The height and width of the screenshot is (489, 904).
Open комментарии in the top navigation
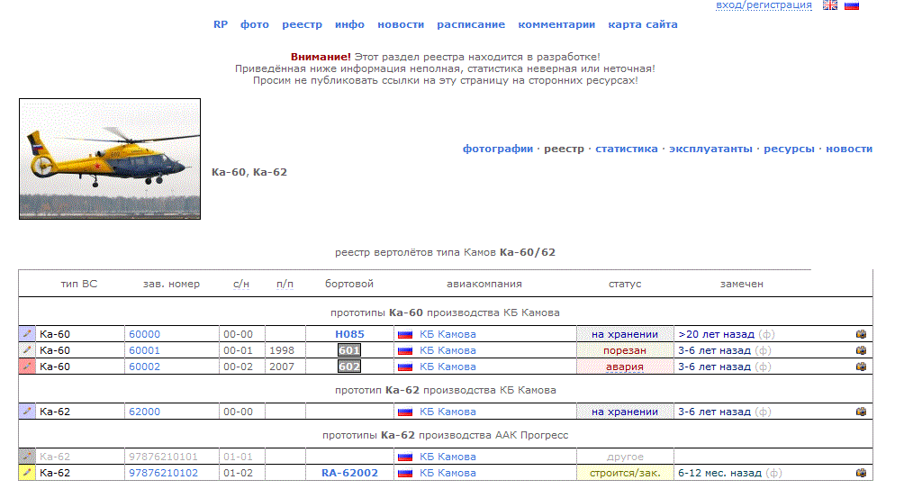point(556,24)
